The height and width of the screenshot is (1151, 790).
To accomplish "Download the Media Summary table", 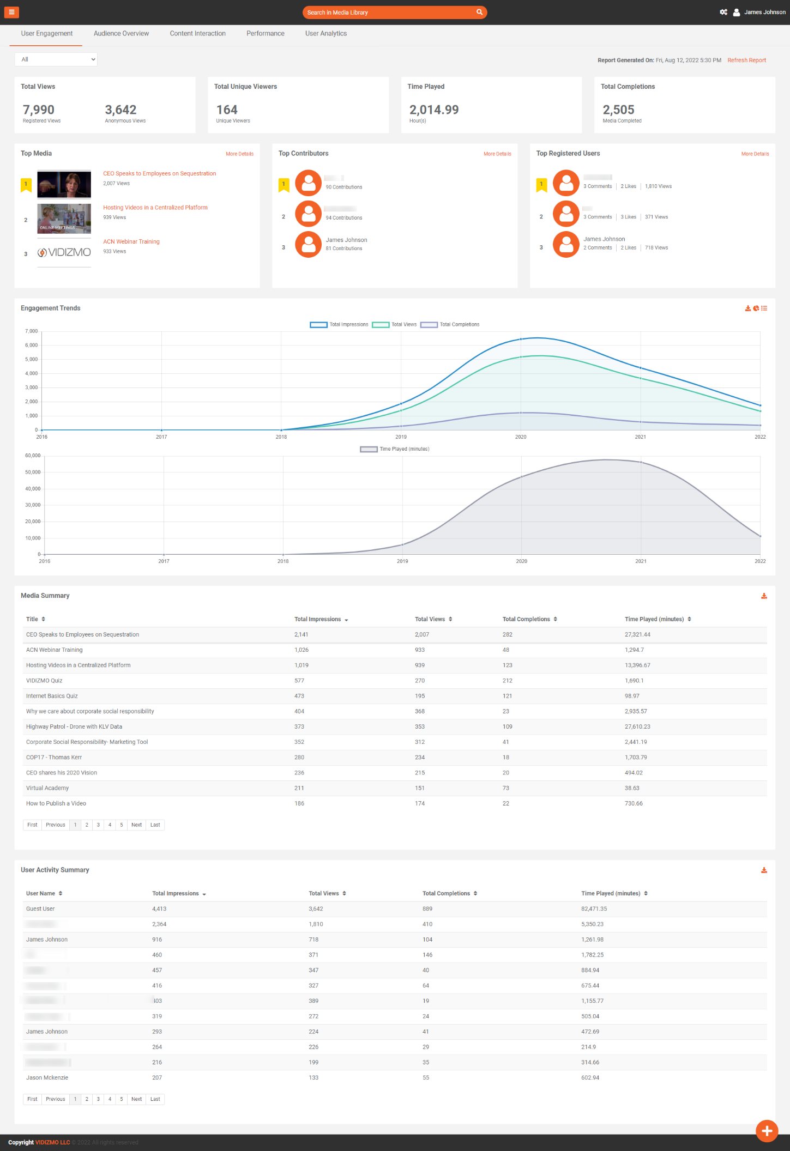I will 764,596.
